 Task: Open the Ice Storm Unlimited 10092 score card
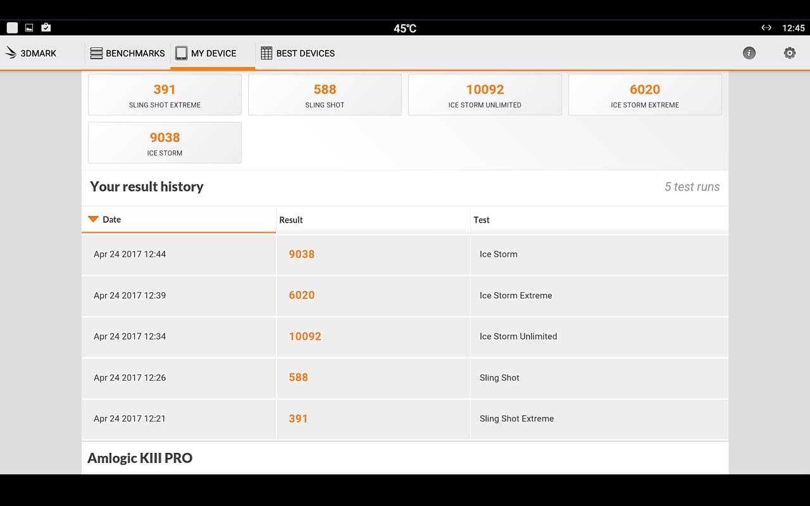tap(485, 94)
